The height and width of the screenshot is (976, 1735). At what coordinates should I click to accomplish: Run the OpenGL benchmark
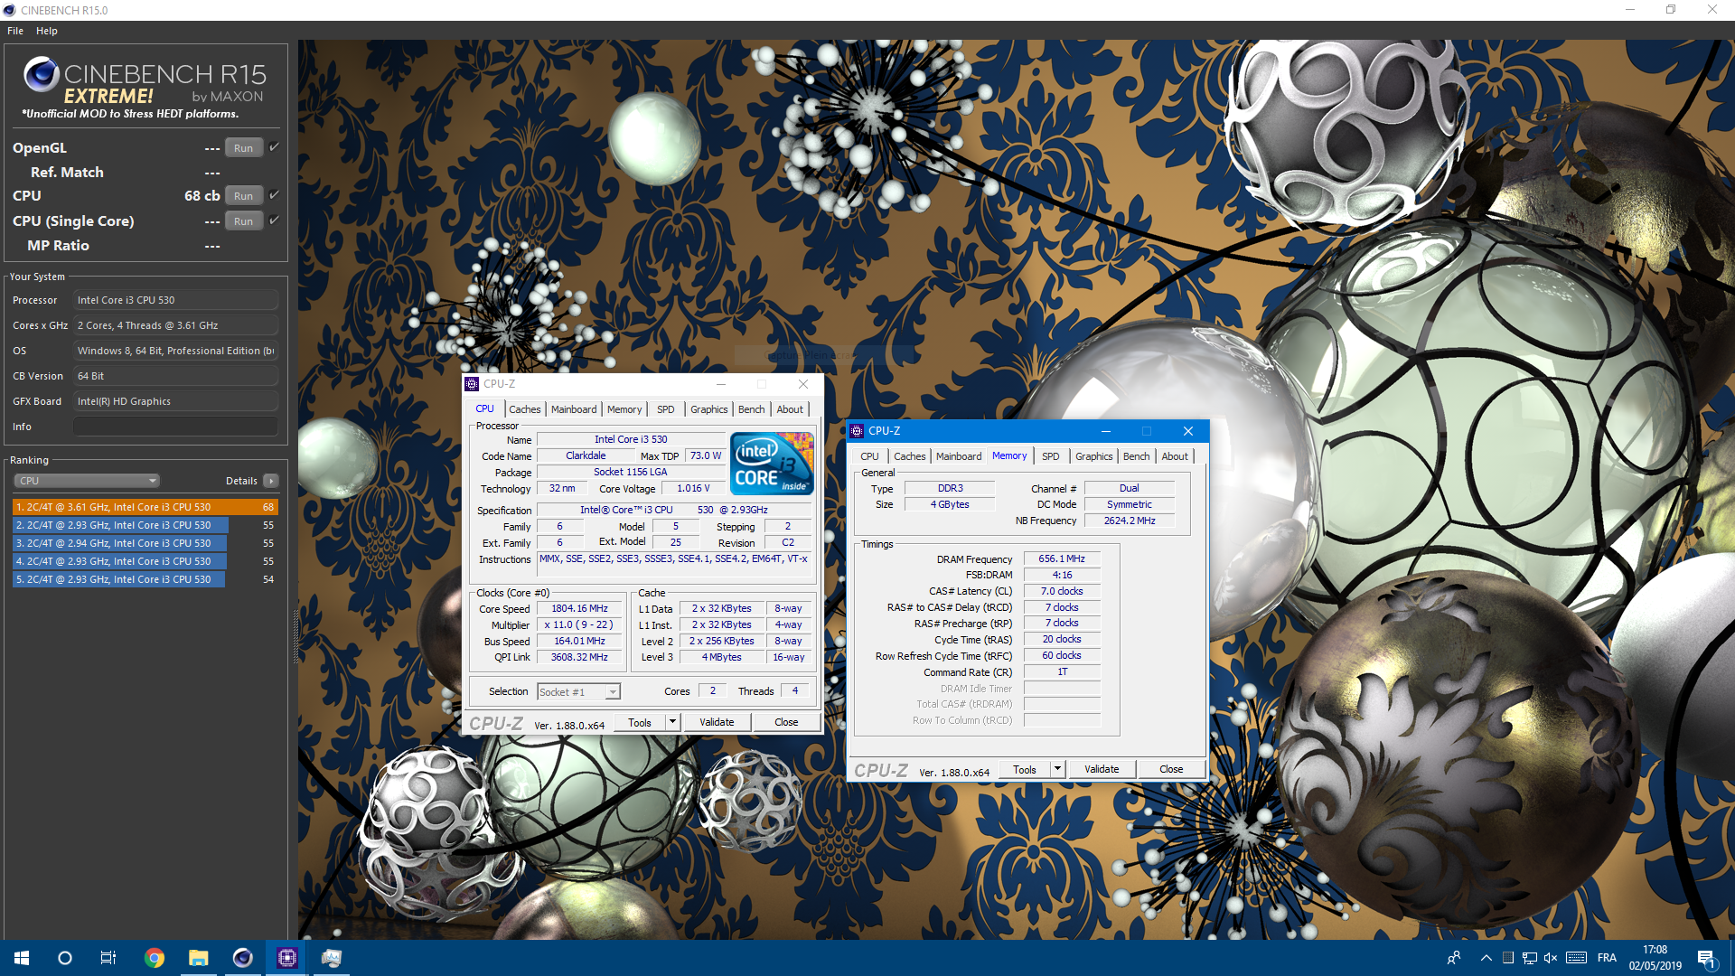point(243,148)
